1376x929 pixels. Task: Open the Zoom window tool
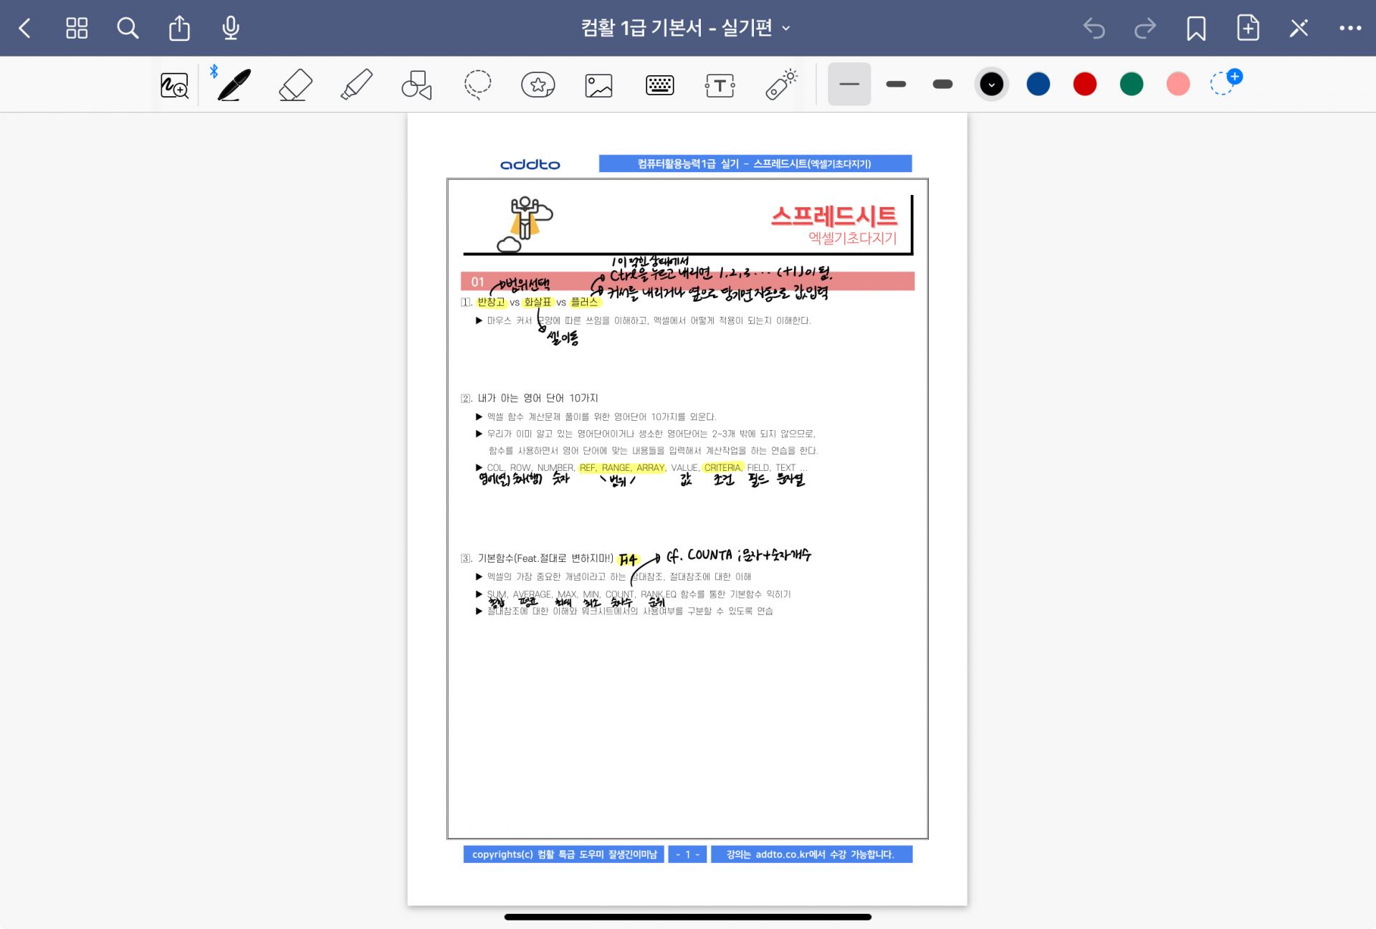click(x=174, y=85)
